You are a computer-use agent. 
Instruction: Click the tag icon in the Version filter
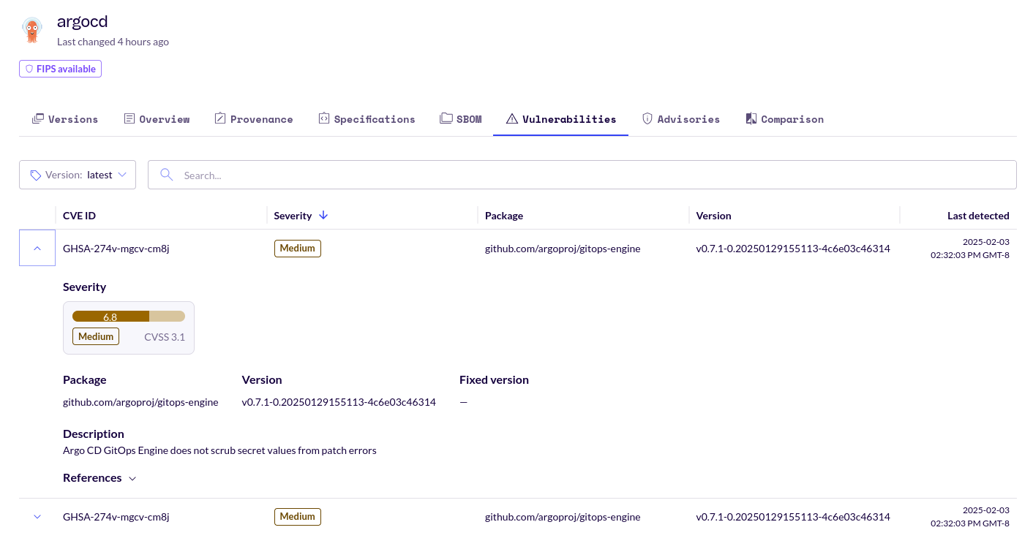pos(36,175)
